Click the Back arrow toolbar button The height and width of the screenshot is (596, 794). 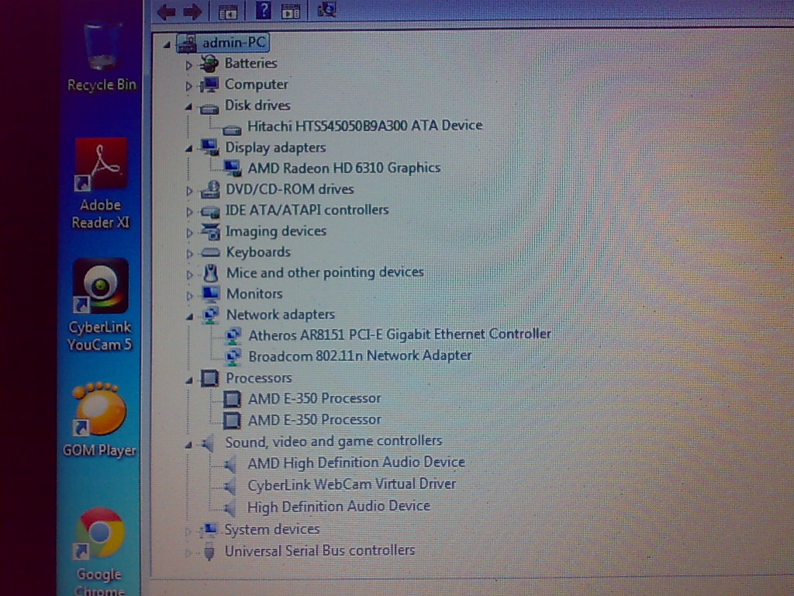click(x=167, y=11)
